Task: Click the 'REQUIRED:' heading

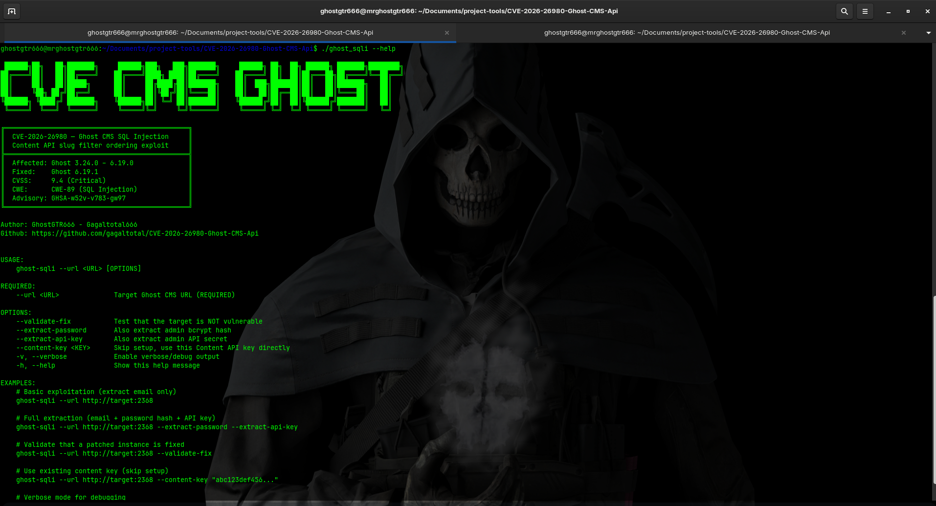Action: pos(18,286)
